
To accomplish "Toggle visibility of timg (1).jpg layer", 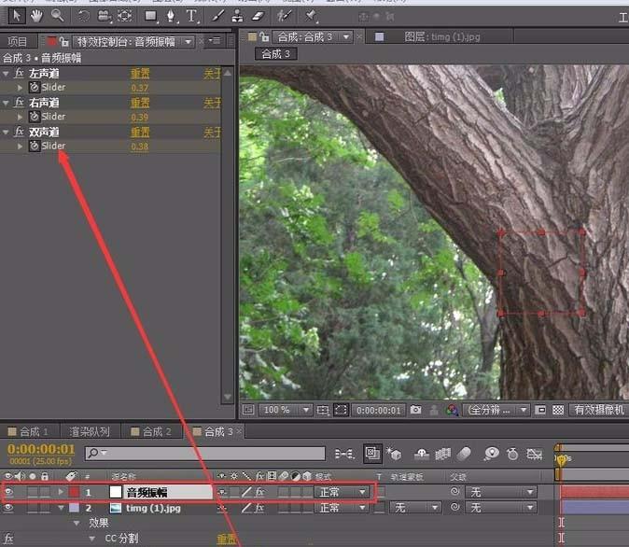I will pos(9,508).
